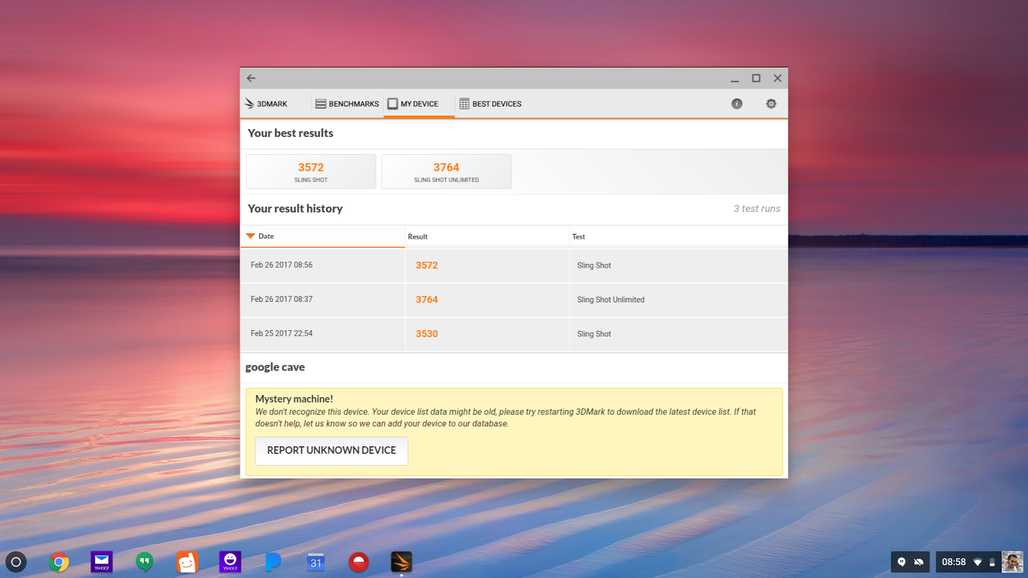The height and width of the screenshot is (578, 1028).
Task: Switch to the BENCHMARKS tab
Action: [347, 103]
